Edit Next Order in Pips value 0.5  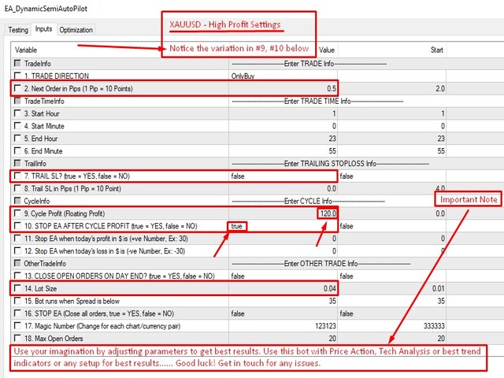tap(283, 89)
